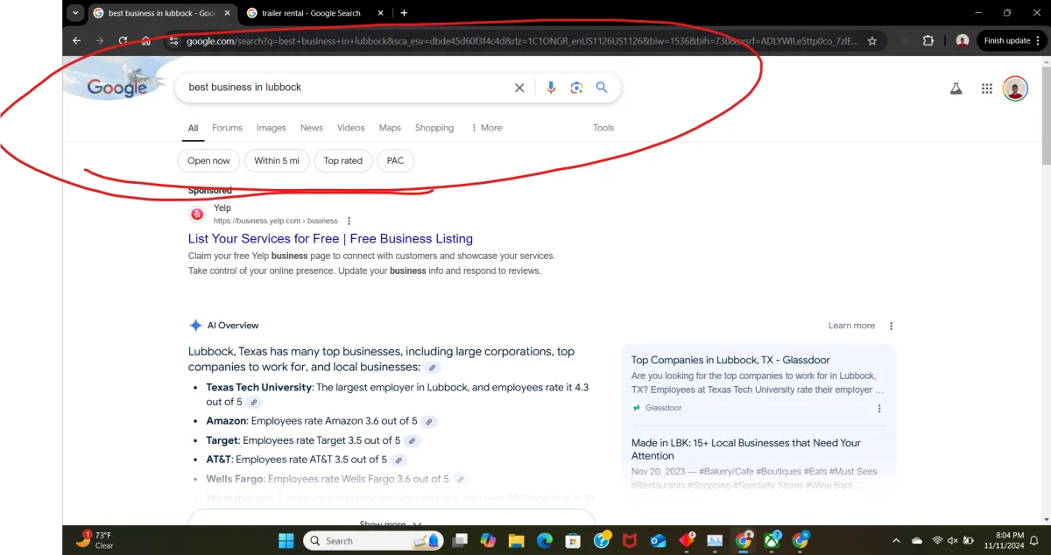Open Yelp Free Business Listing link

[x=330, y=239]
